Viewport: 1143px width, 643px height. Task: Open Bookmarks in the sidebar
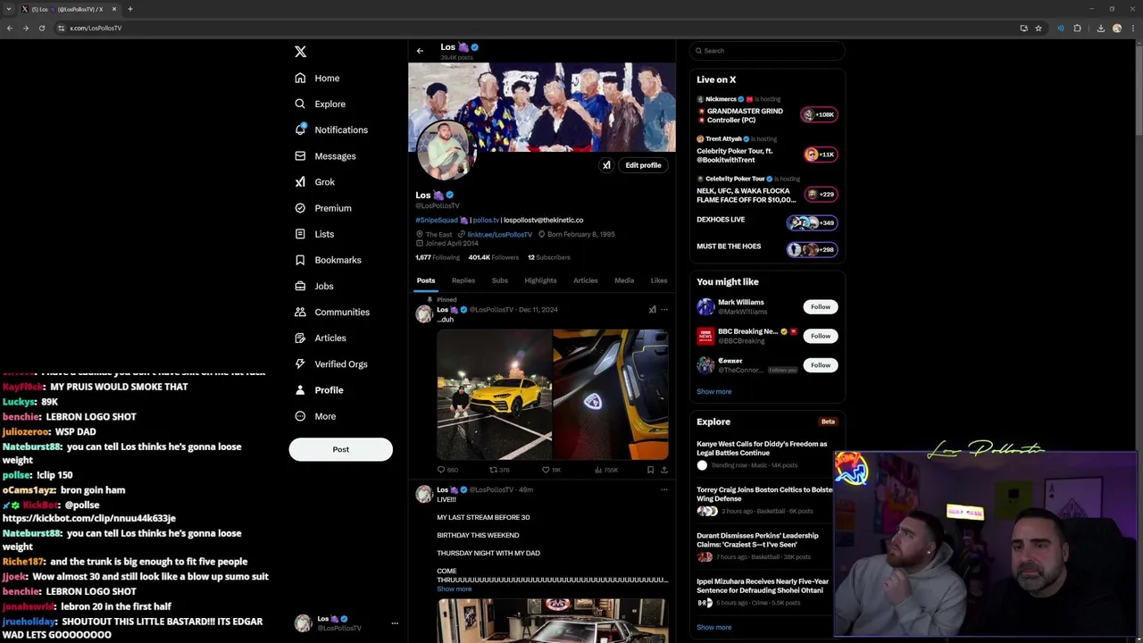pos(328,260)
